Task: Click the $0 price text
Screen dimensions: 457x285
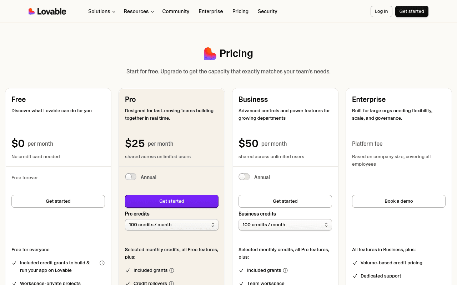Action: pyautogui.click(x=18, y=144)
